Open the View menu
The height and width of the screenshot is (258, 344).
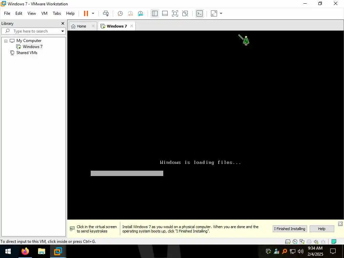click(x=32, y=13)
